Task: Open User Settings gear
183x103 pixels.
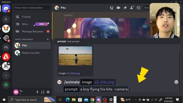Action: [x=48, y=92]
